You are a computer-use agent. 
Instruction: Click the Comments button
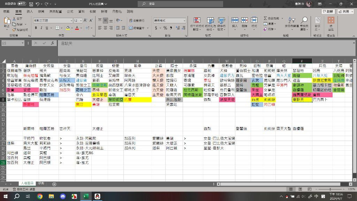pyautogui.click(x=328, y=12)
